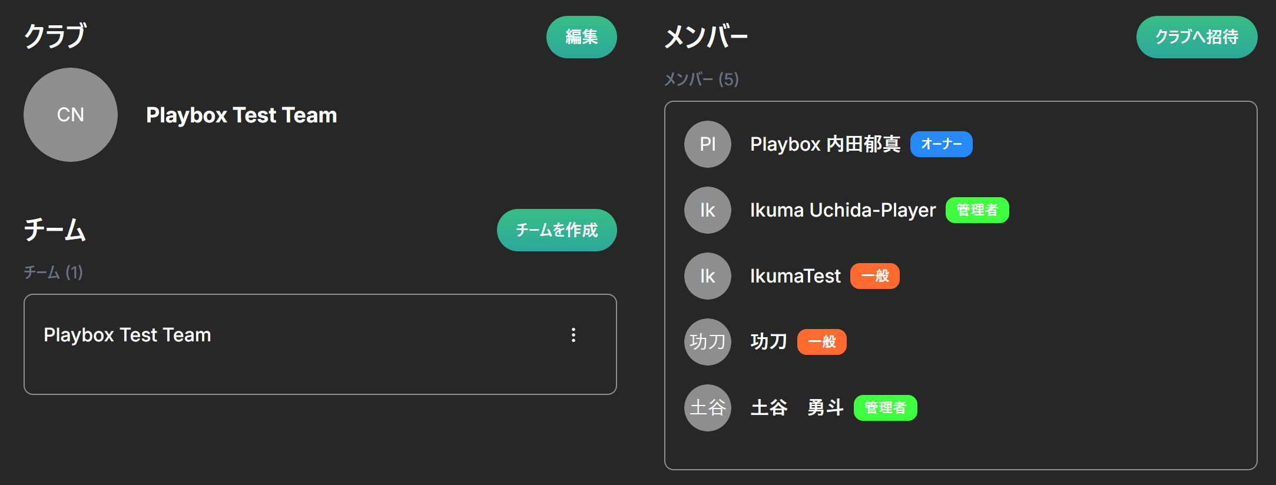Click the 一般 badge next to 功刀
This screenshot has height=485, width=1276.
(821, 342)
